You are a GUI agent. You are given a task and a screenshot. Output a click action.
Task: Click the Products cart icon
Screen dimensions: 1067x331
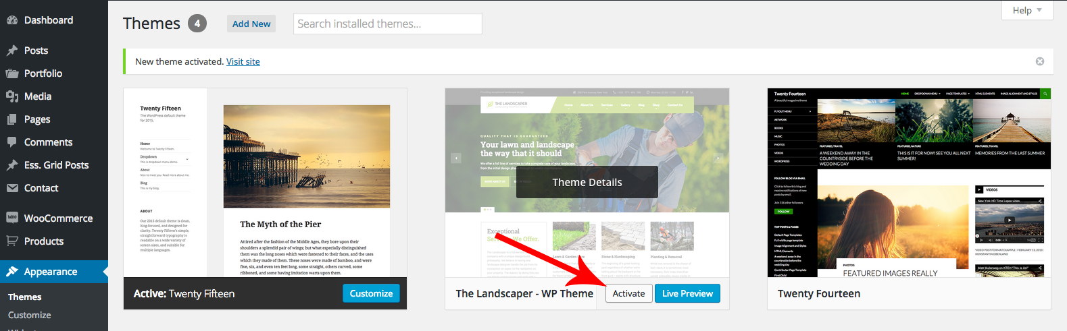pos(12,241)
